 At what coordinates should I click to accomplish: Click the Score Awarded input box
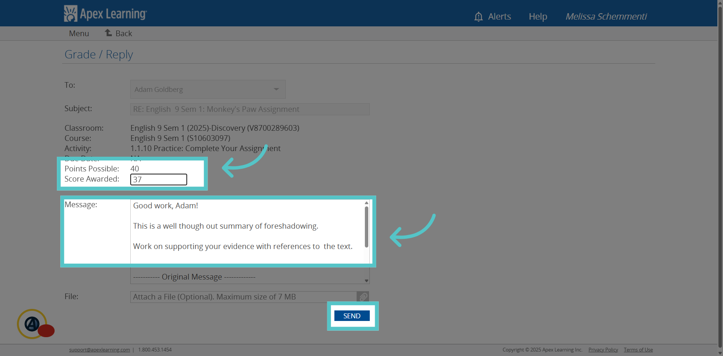(x=159, y=179)
